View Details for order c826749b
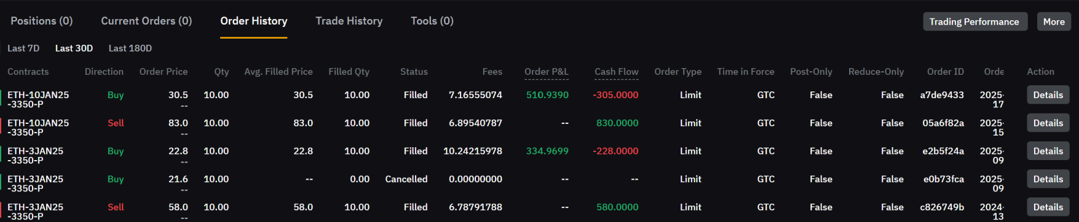 pyautogui.click(x=1048, y=207)
